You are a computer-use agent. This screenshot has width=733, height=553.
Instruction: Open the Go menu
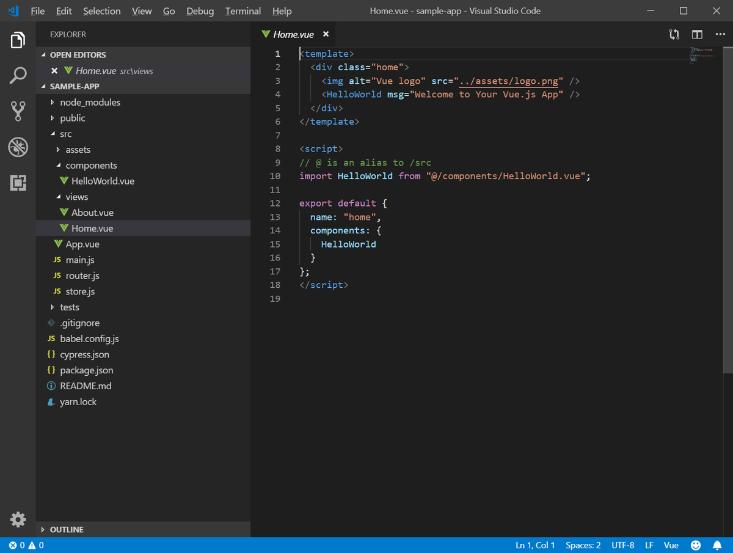point(169,11)
